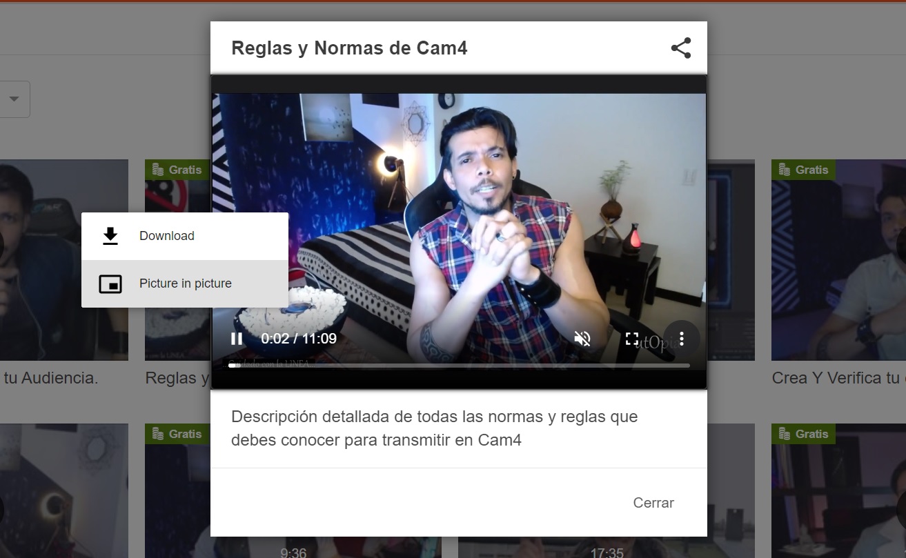Click the 'tu Audiencia.' video title
This screenshot has width=906, height=558.
51,378
